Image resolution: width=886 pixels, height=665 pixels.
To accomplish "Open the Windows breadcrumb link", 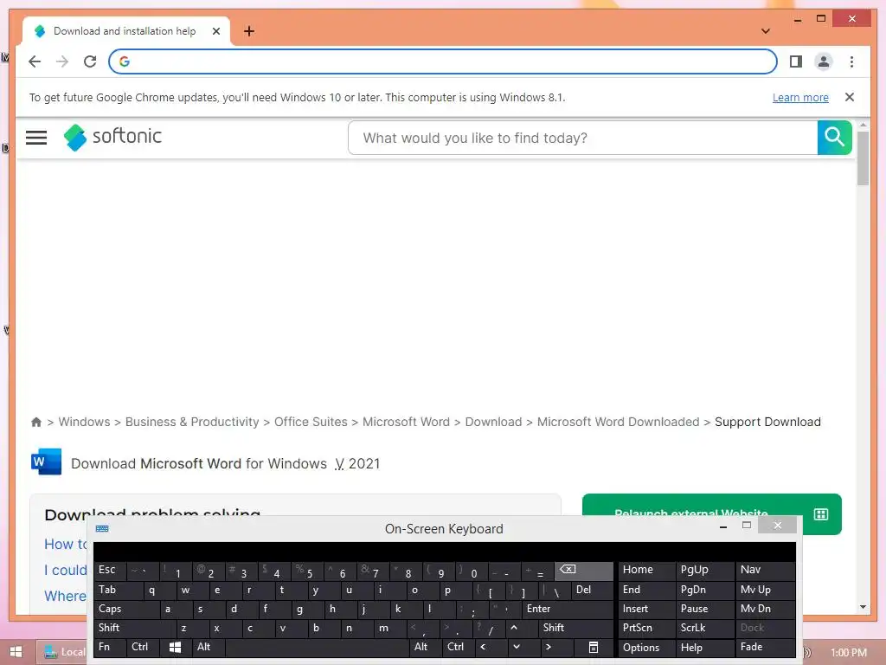I will point(84,422).
